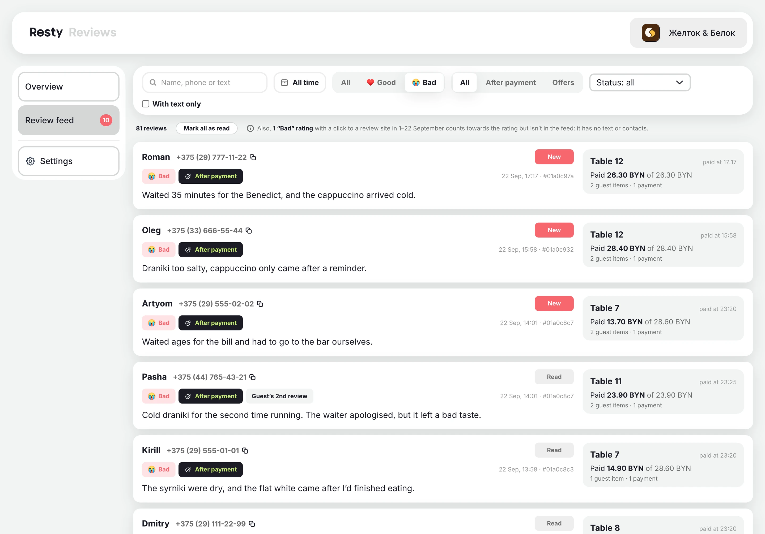This screenshot has height=534, width=765.
Task: Toggle Artyom's New status badge
Action: click(x=554, y=303)
